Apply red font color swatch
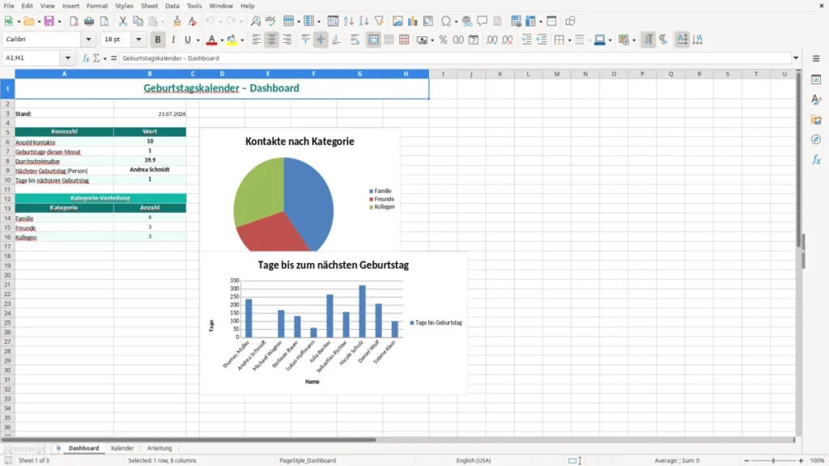 (211, 40)
